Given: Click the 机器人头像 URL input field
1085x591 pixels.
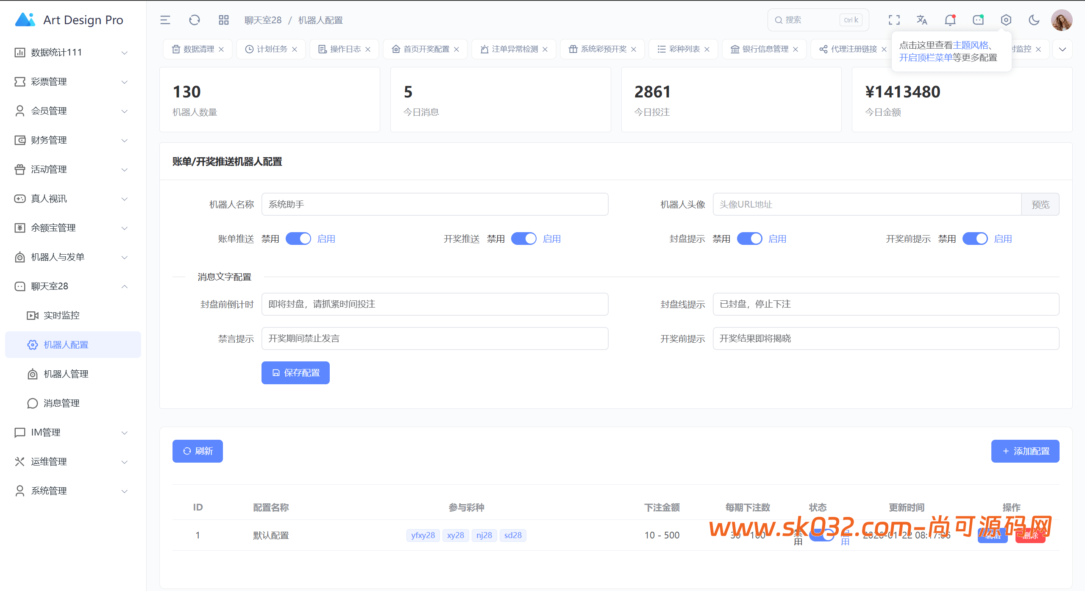Looking at the screenshot, I should pos(865,204).
